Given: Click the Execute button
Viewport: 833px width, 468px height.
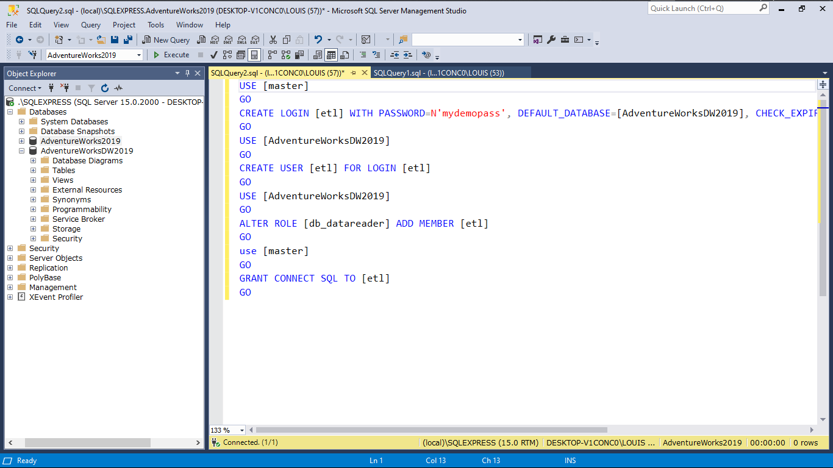Looking at the screenshot, I should click(171, 55).
